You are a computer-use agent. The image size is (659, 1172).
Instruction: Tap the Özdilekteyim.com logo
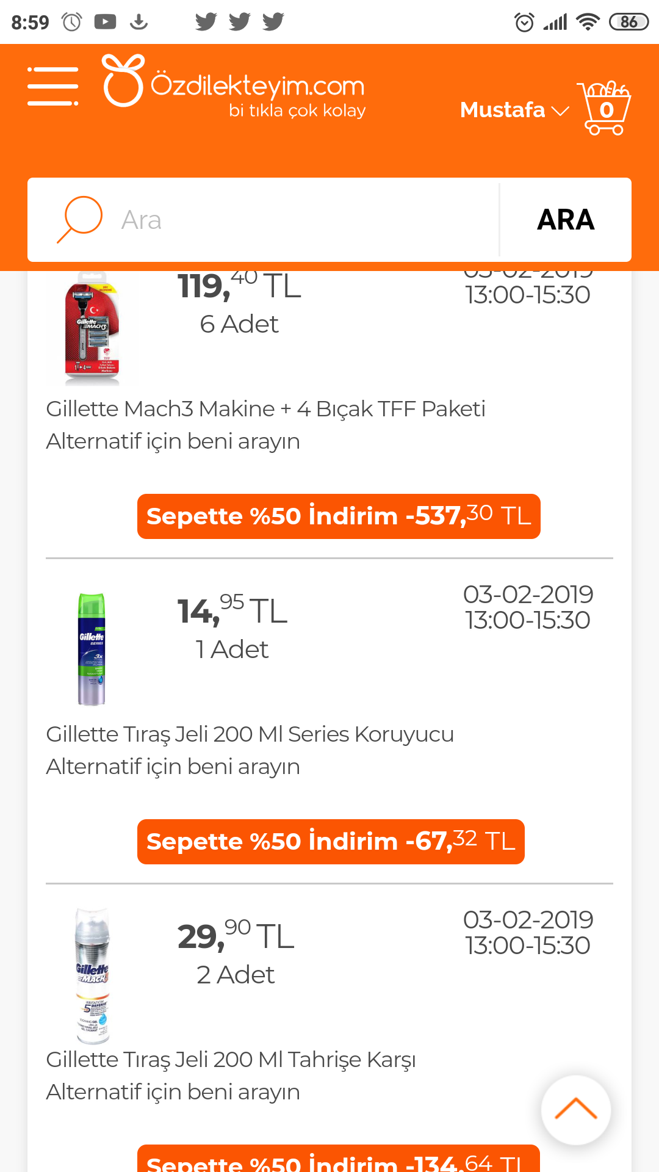[x=234, y=86]
